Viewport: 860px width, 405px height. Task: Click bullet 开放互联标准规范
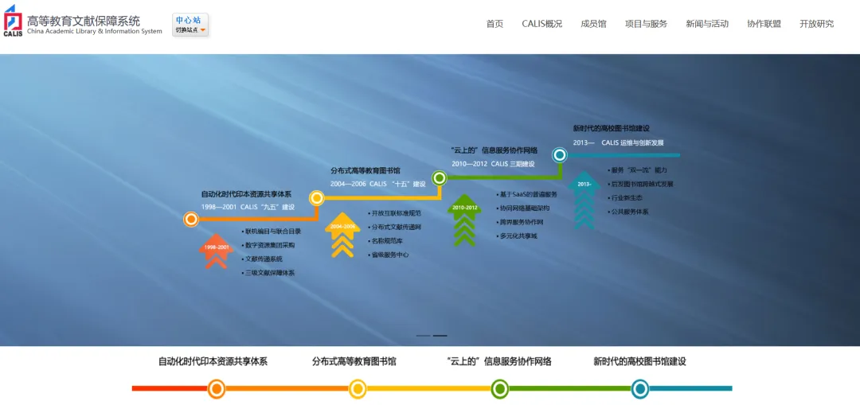tap(394, 213)
